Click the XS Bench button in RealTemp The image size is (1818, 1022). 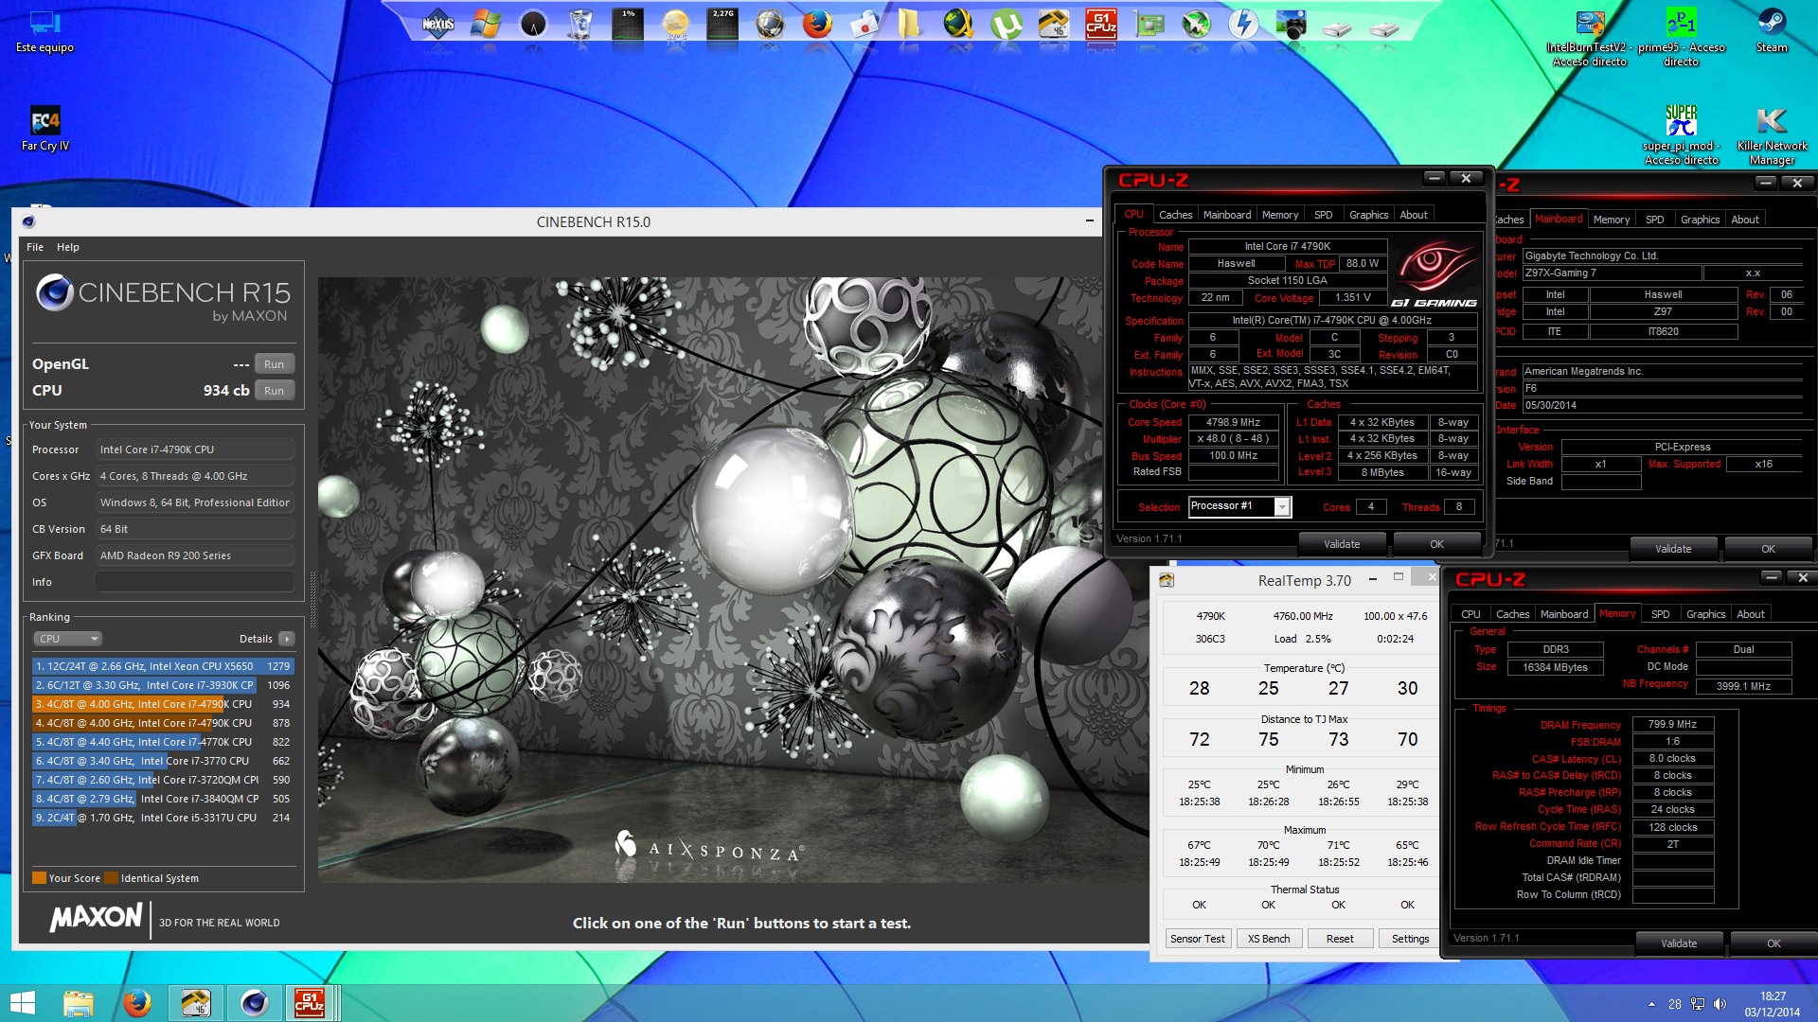pyautogui.click(x=1268, y=939)
